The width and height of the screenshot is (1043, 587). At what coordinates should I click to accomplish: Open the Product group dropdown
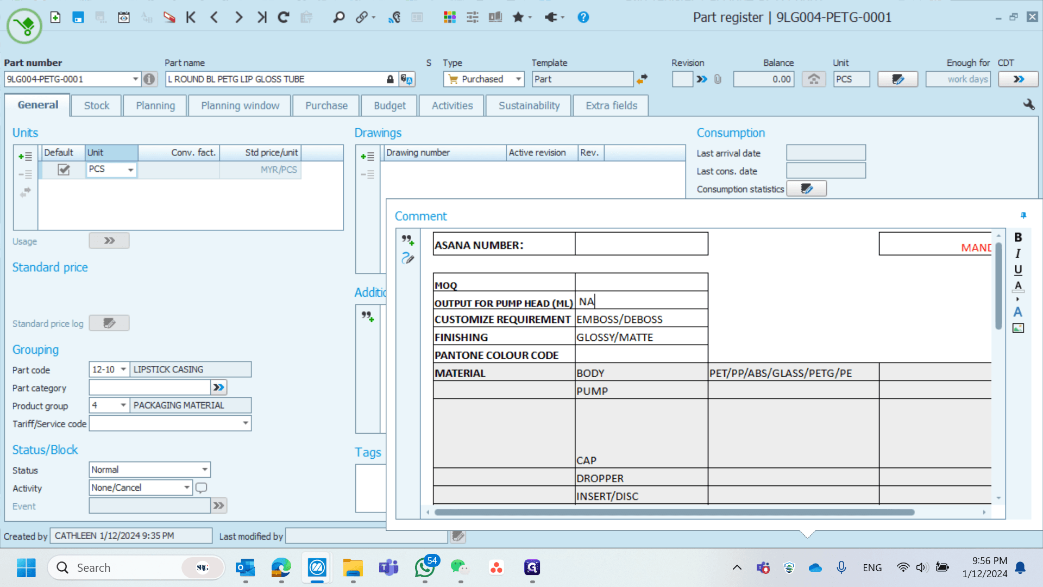(123, 405)
